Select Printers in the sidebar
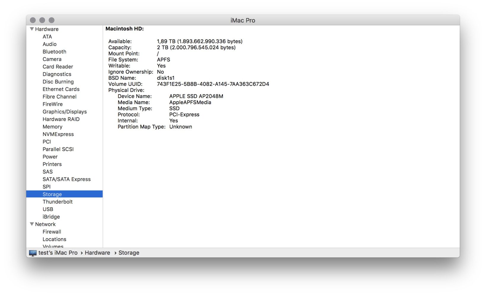Screen dimensions: 486x295 click(x=52, y=164)
